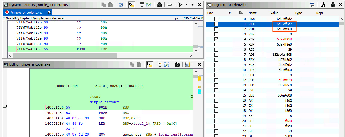The image size is (345, 137).
Task: Enable register editing with the pencil icon
Action: coord(323,4)
